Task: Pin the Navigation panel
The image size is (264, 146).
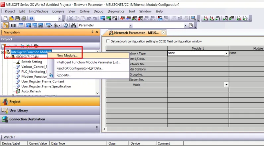Action: [x=92, y=32]
